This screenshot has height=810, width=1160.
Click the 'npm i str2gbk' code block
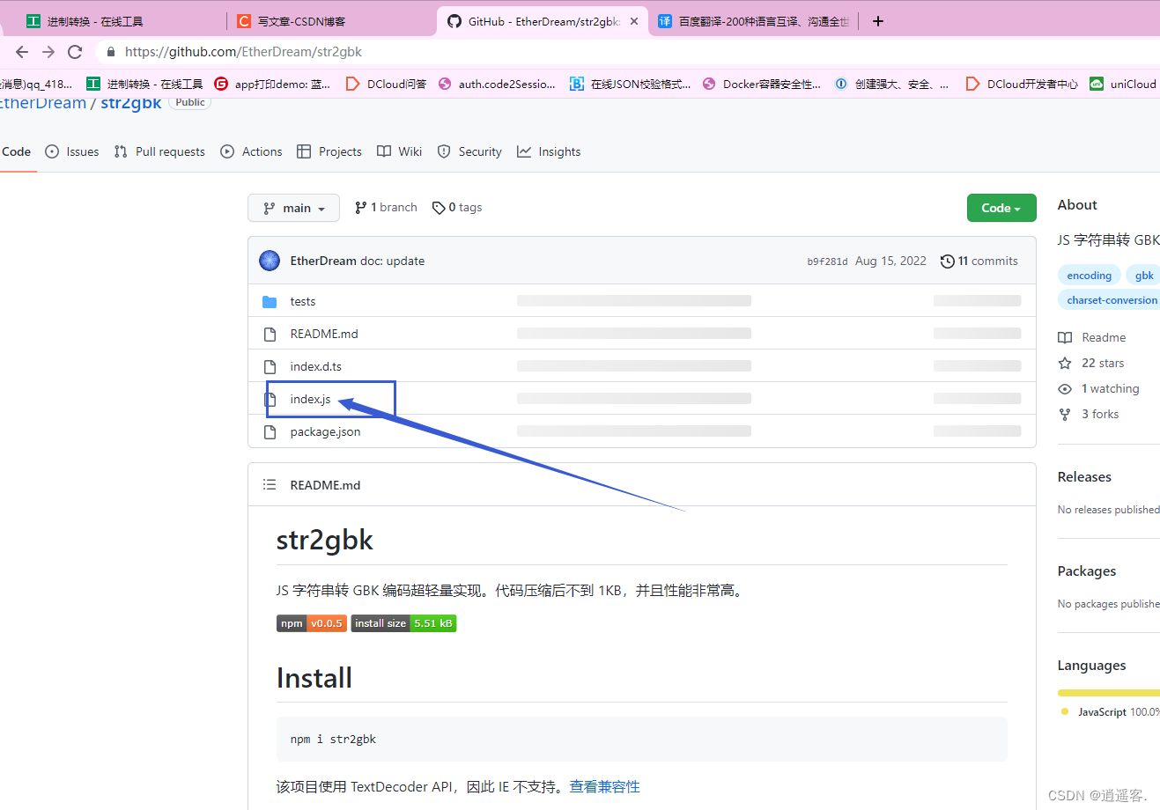pyautogui.click(x=642, y=739)
